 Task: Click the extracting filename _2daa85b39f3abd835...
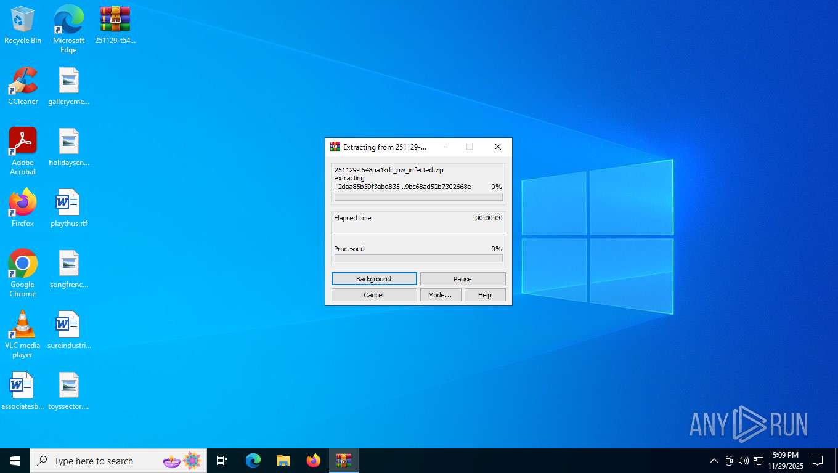[402, 187]
